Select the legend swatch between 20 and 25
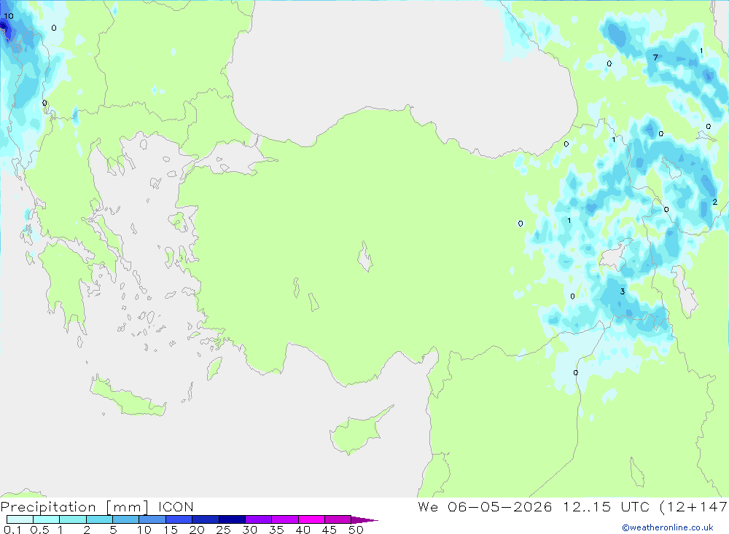The height and width of the screenshot is (534, 729). tap(205, 519)
